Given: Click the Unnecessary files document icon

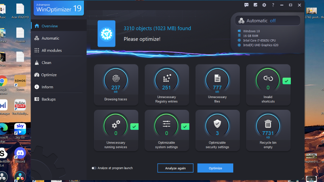Looking at the screenshot, I should pyautogui.click(x=217, y=78).
